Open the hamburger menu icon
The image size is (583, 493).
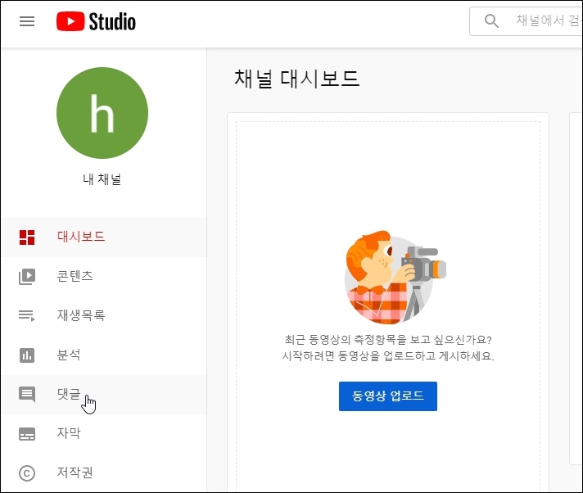pyautogui.click(x=27, y=21)
